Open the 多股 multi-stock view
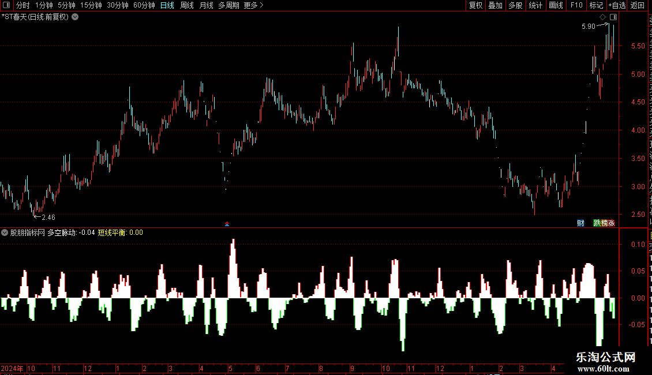The image size is (652, 375). tap(516, 5)
